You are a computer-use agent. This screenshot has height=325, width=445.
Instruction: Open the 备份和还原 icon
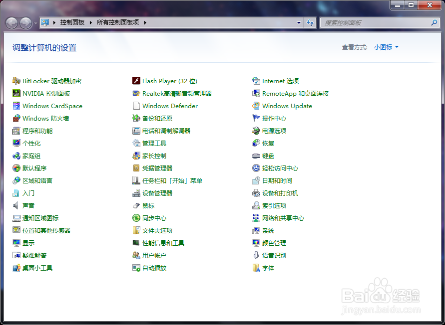[136, 119]
